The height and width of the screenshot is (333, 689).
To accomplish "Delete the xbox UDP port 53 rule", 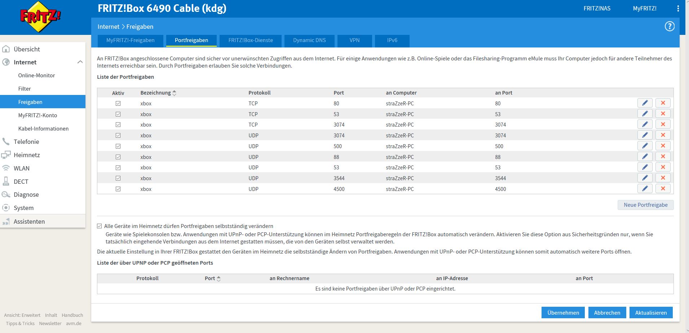I will (663, 167).
